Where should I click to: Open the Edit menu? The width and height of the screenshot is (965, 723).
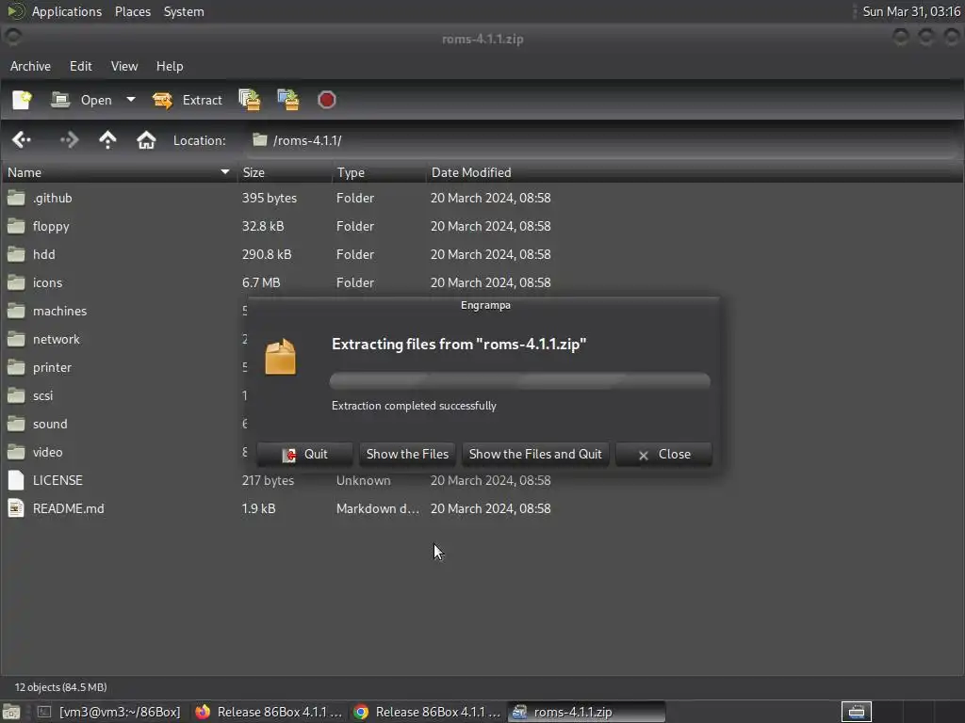[81, 66]
